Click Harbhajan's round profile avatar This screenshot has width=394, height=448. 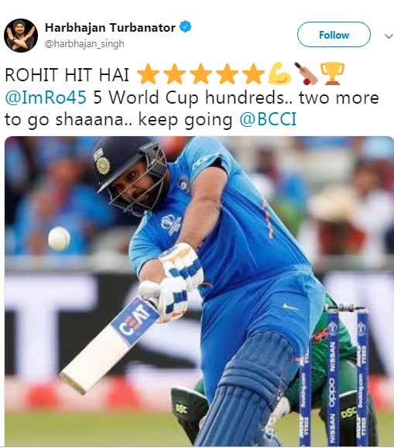pyautogui.click(x=21, y=36)
